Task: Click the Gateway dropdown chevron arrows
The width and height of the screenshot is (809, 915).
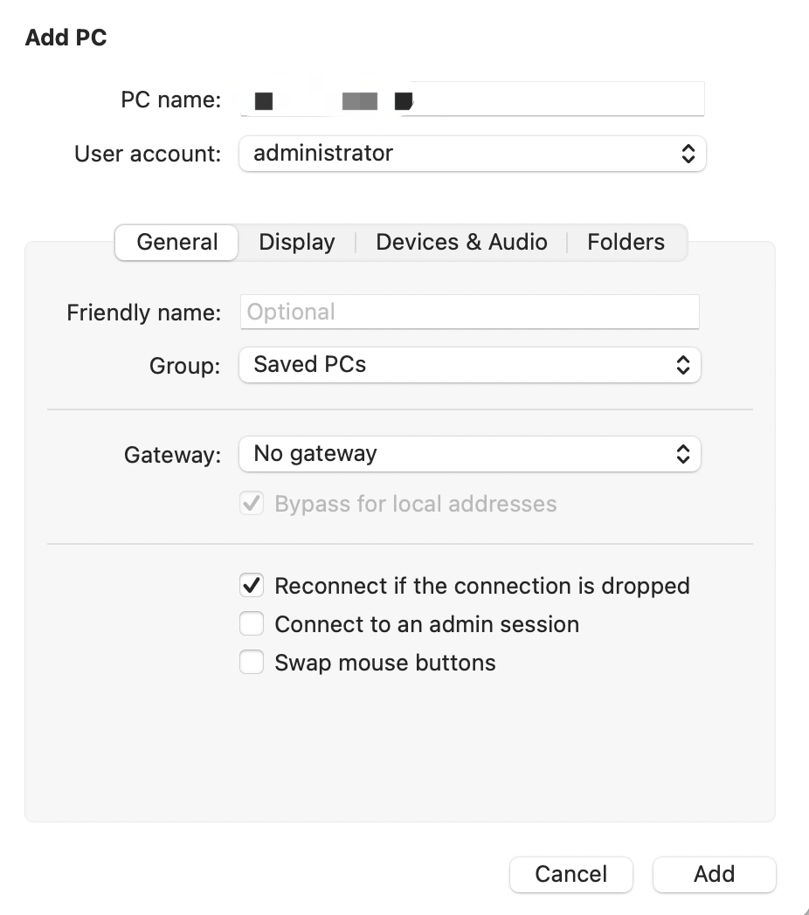Action: coord(683,454)
